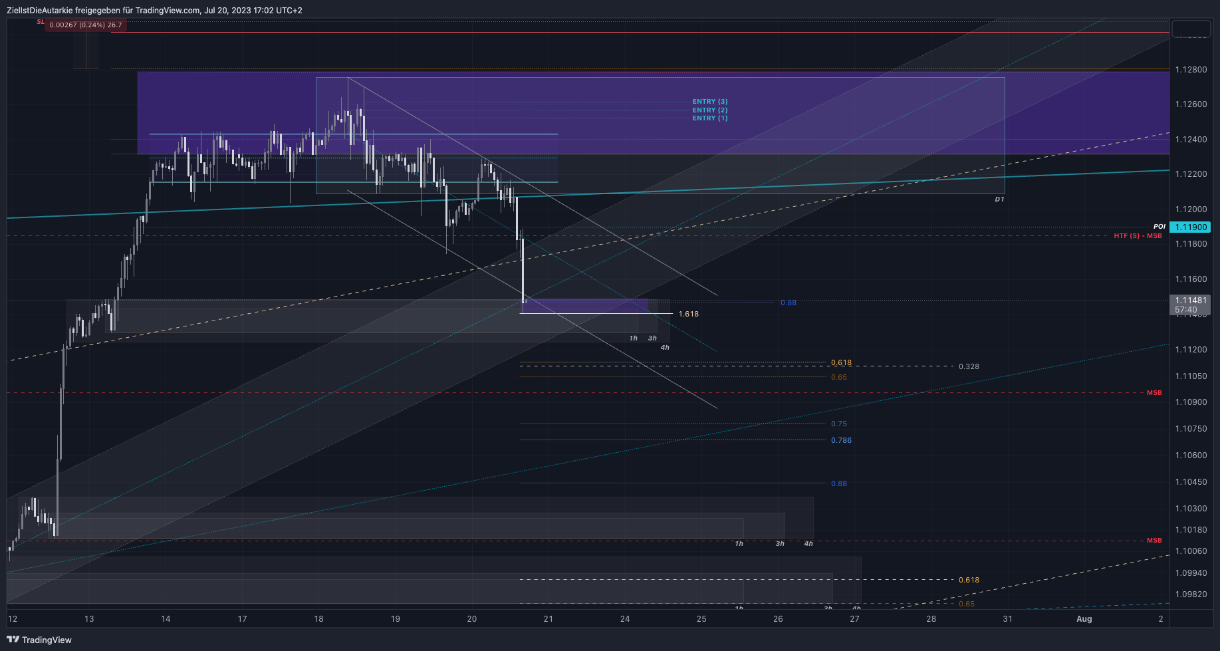Select the 1.618 extension label

[688, 314]
